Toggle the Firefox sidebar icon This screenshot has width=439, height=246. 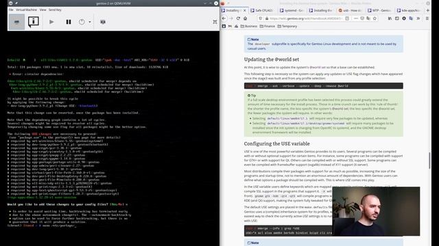[x=396, y=18]
